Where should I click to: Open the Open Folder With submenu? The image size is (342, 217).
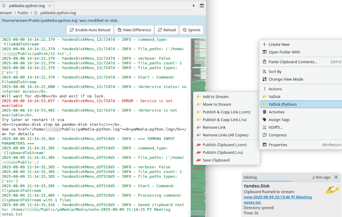pos(301,52)
